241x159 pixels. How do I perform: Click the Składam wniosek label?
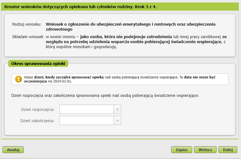28,37
